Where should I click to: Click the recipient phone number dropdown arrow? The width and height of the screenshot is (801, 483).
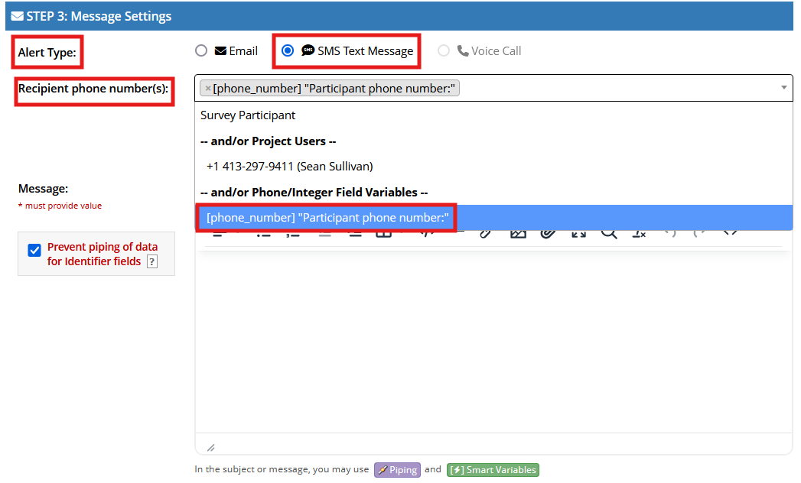coord(783,88)
